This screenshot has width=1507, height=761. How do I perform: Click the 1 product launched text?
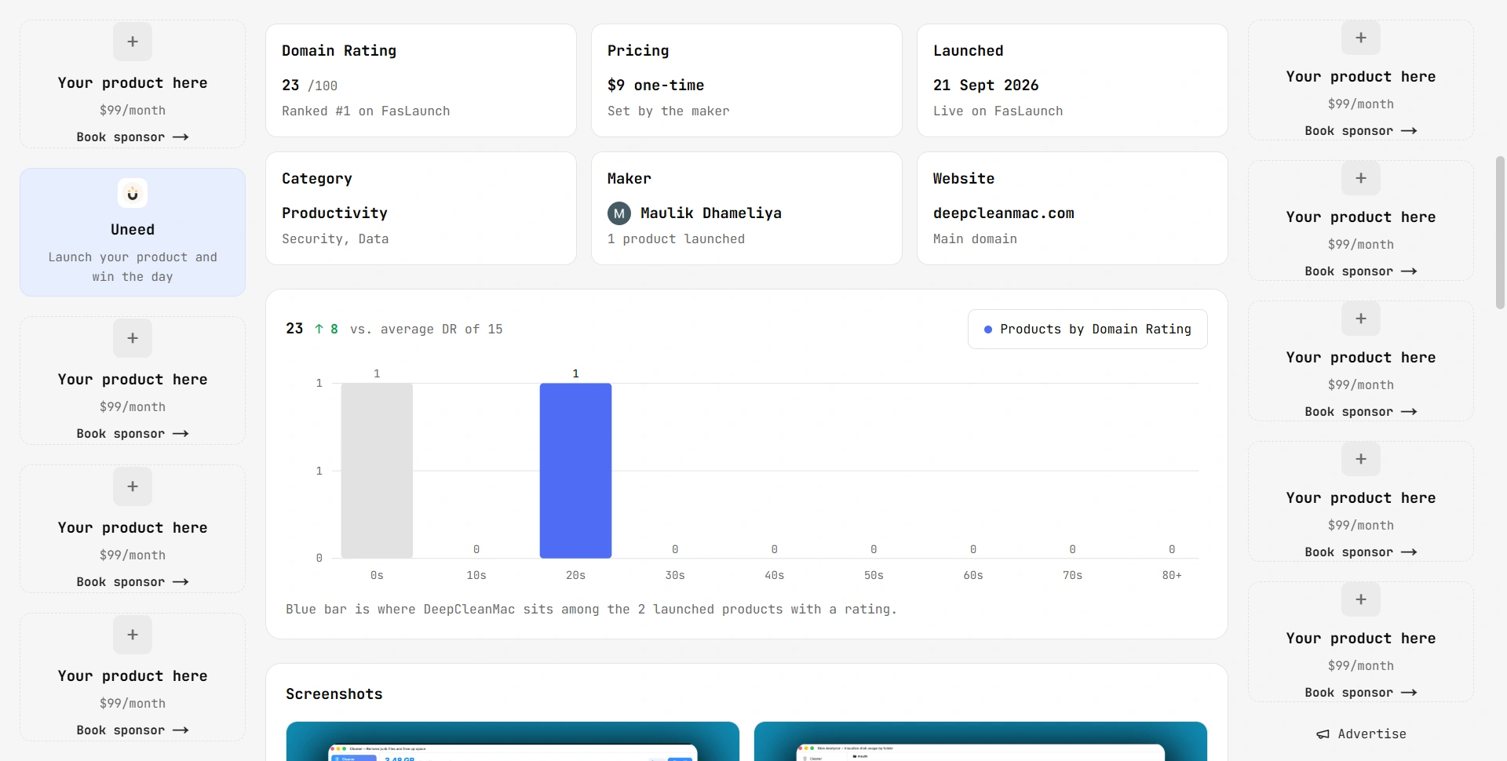(676, 239)
